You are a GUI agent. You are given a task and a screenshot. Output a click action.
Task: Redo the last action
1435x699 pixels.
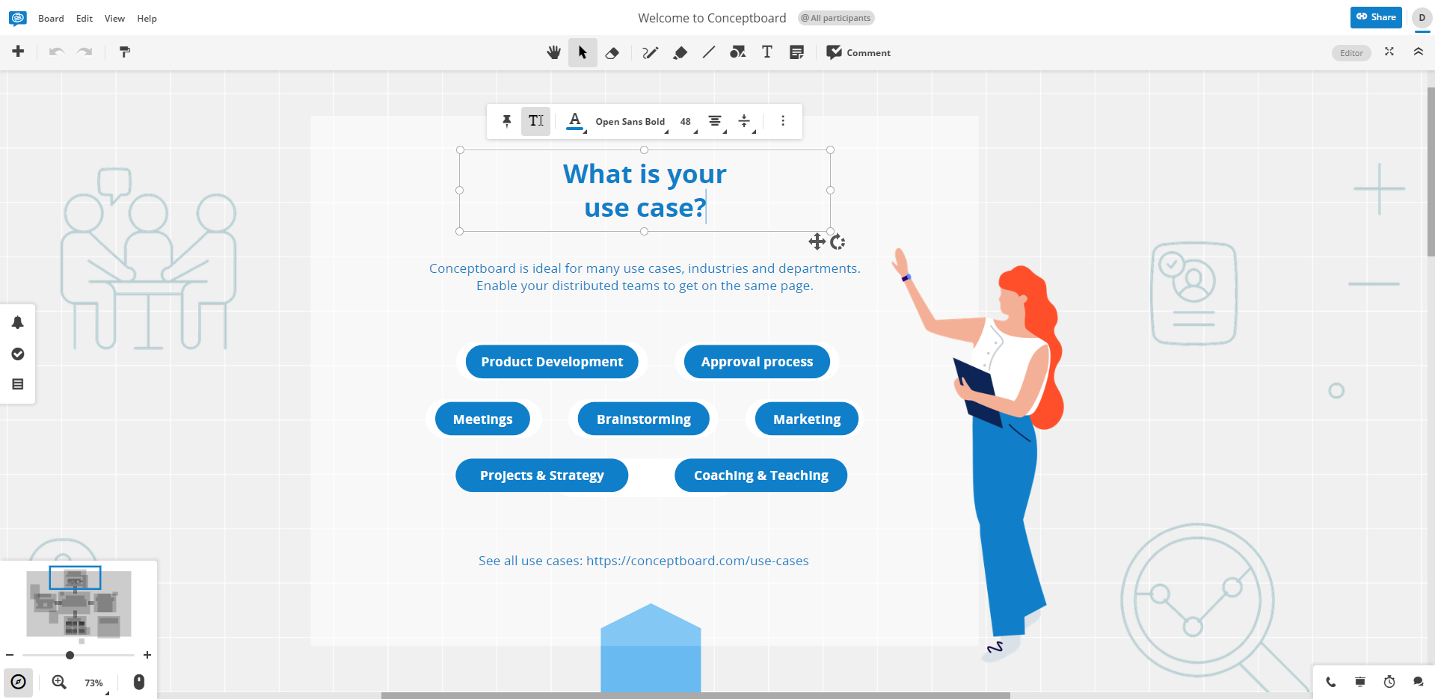click(x=85, y=52)
